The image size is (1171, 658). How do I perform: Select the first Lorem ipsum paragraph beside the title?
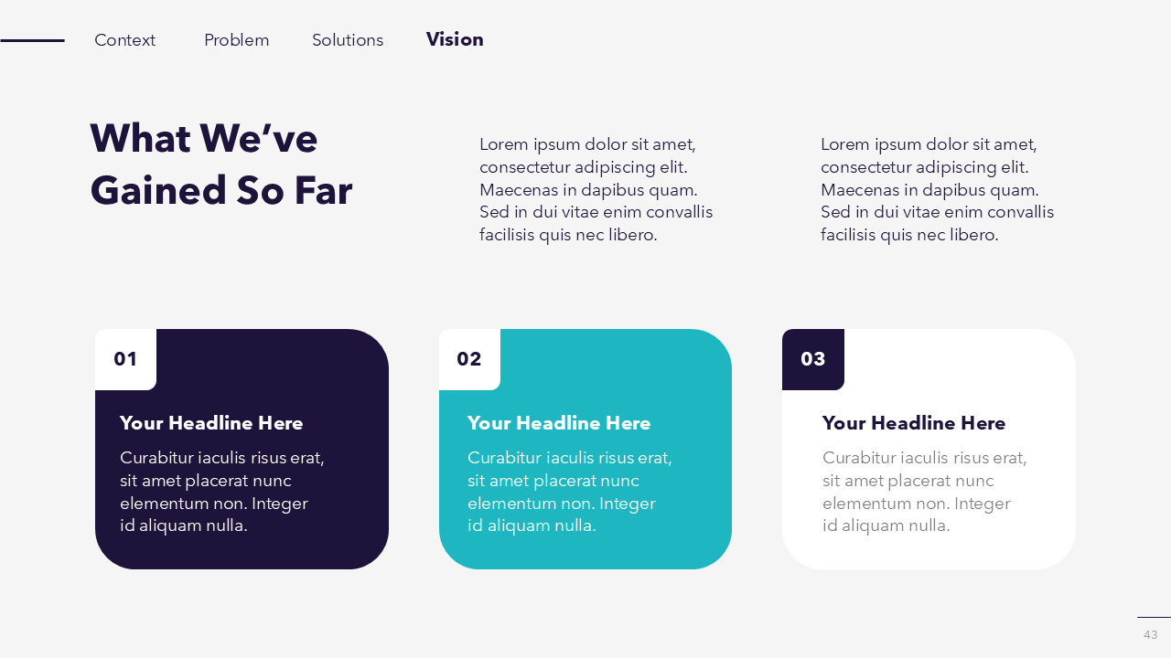(596, 189)
